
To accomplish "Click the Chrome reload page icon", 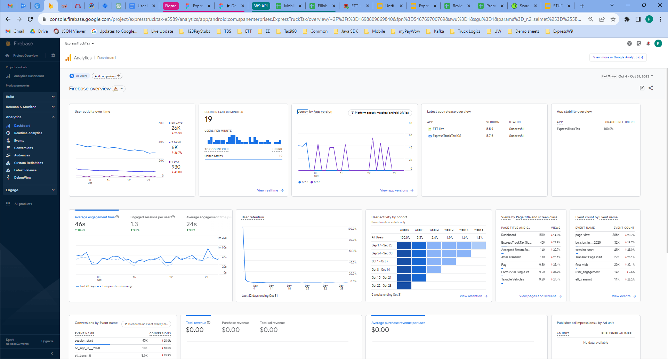I will click(30, 19).
